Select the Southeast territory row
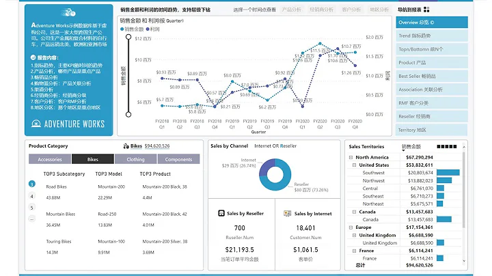Screen dimensions: 492x276 click(x=404, y=196)
